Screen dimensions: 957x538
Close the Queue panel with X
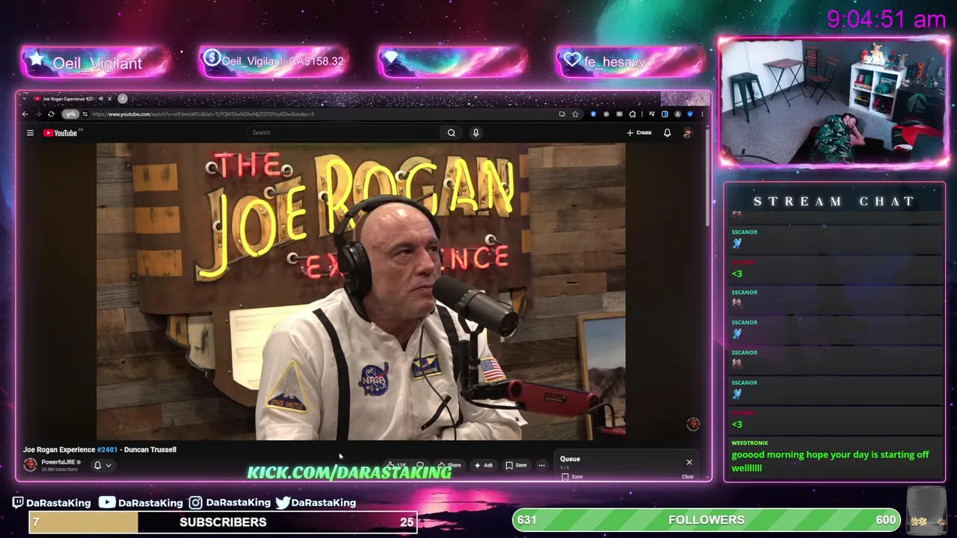pos(689,463)
